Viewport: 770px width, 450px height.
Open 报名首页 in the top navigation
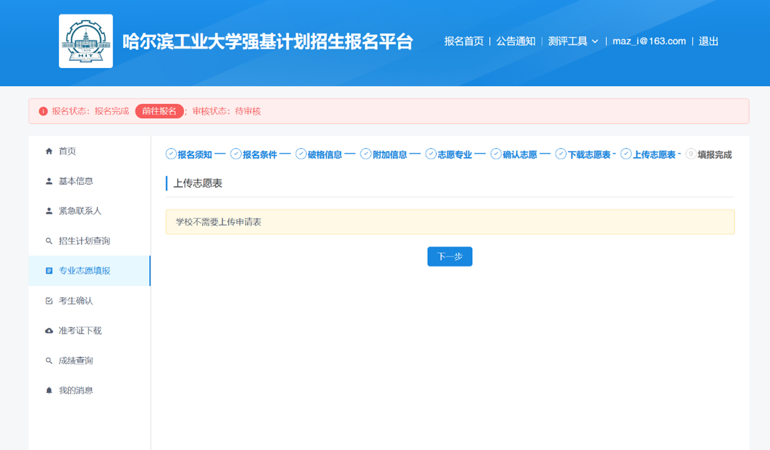click(x=464, y=41)
